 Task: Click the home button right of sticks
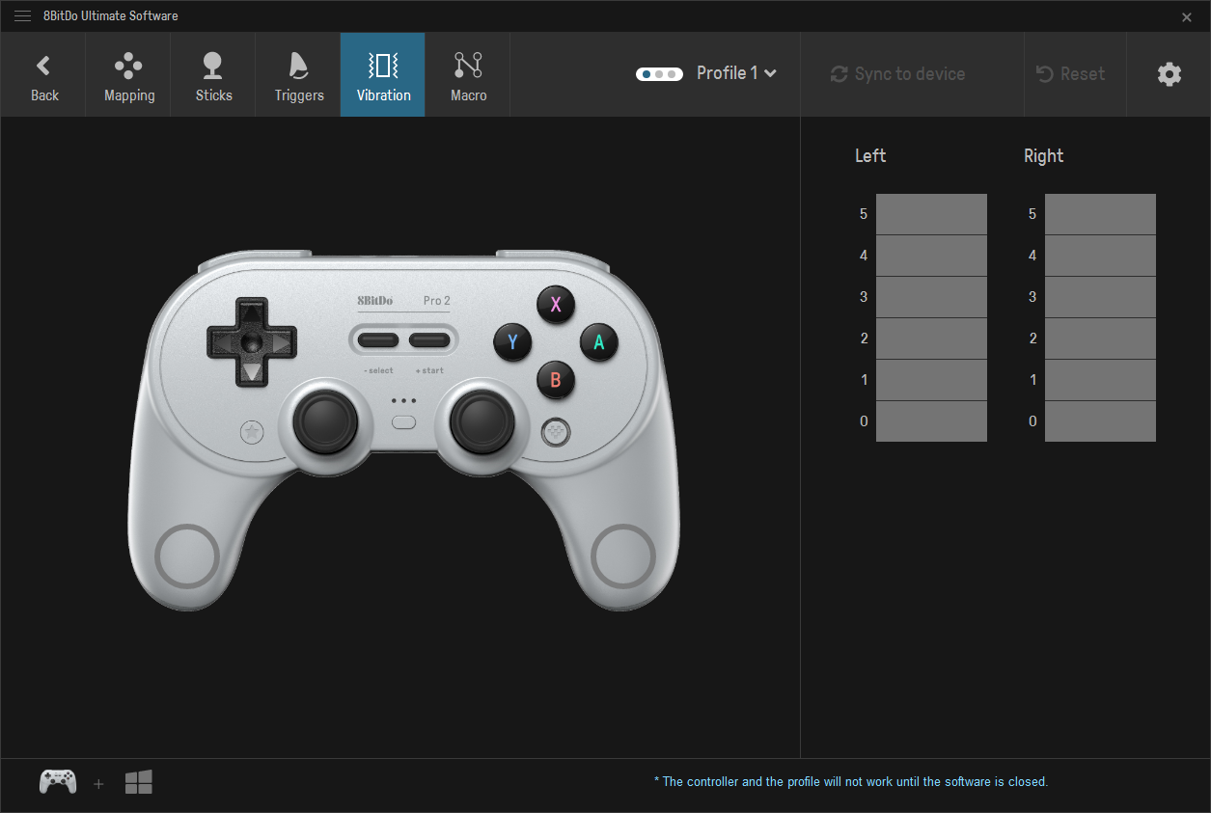556,432
